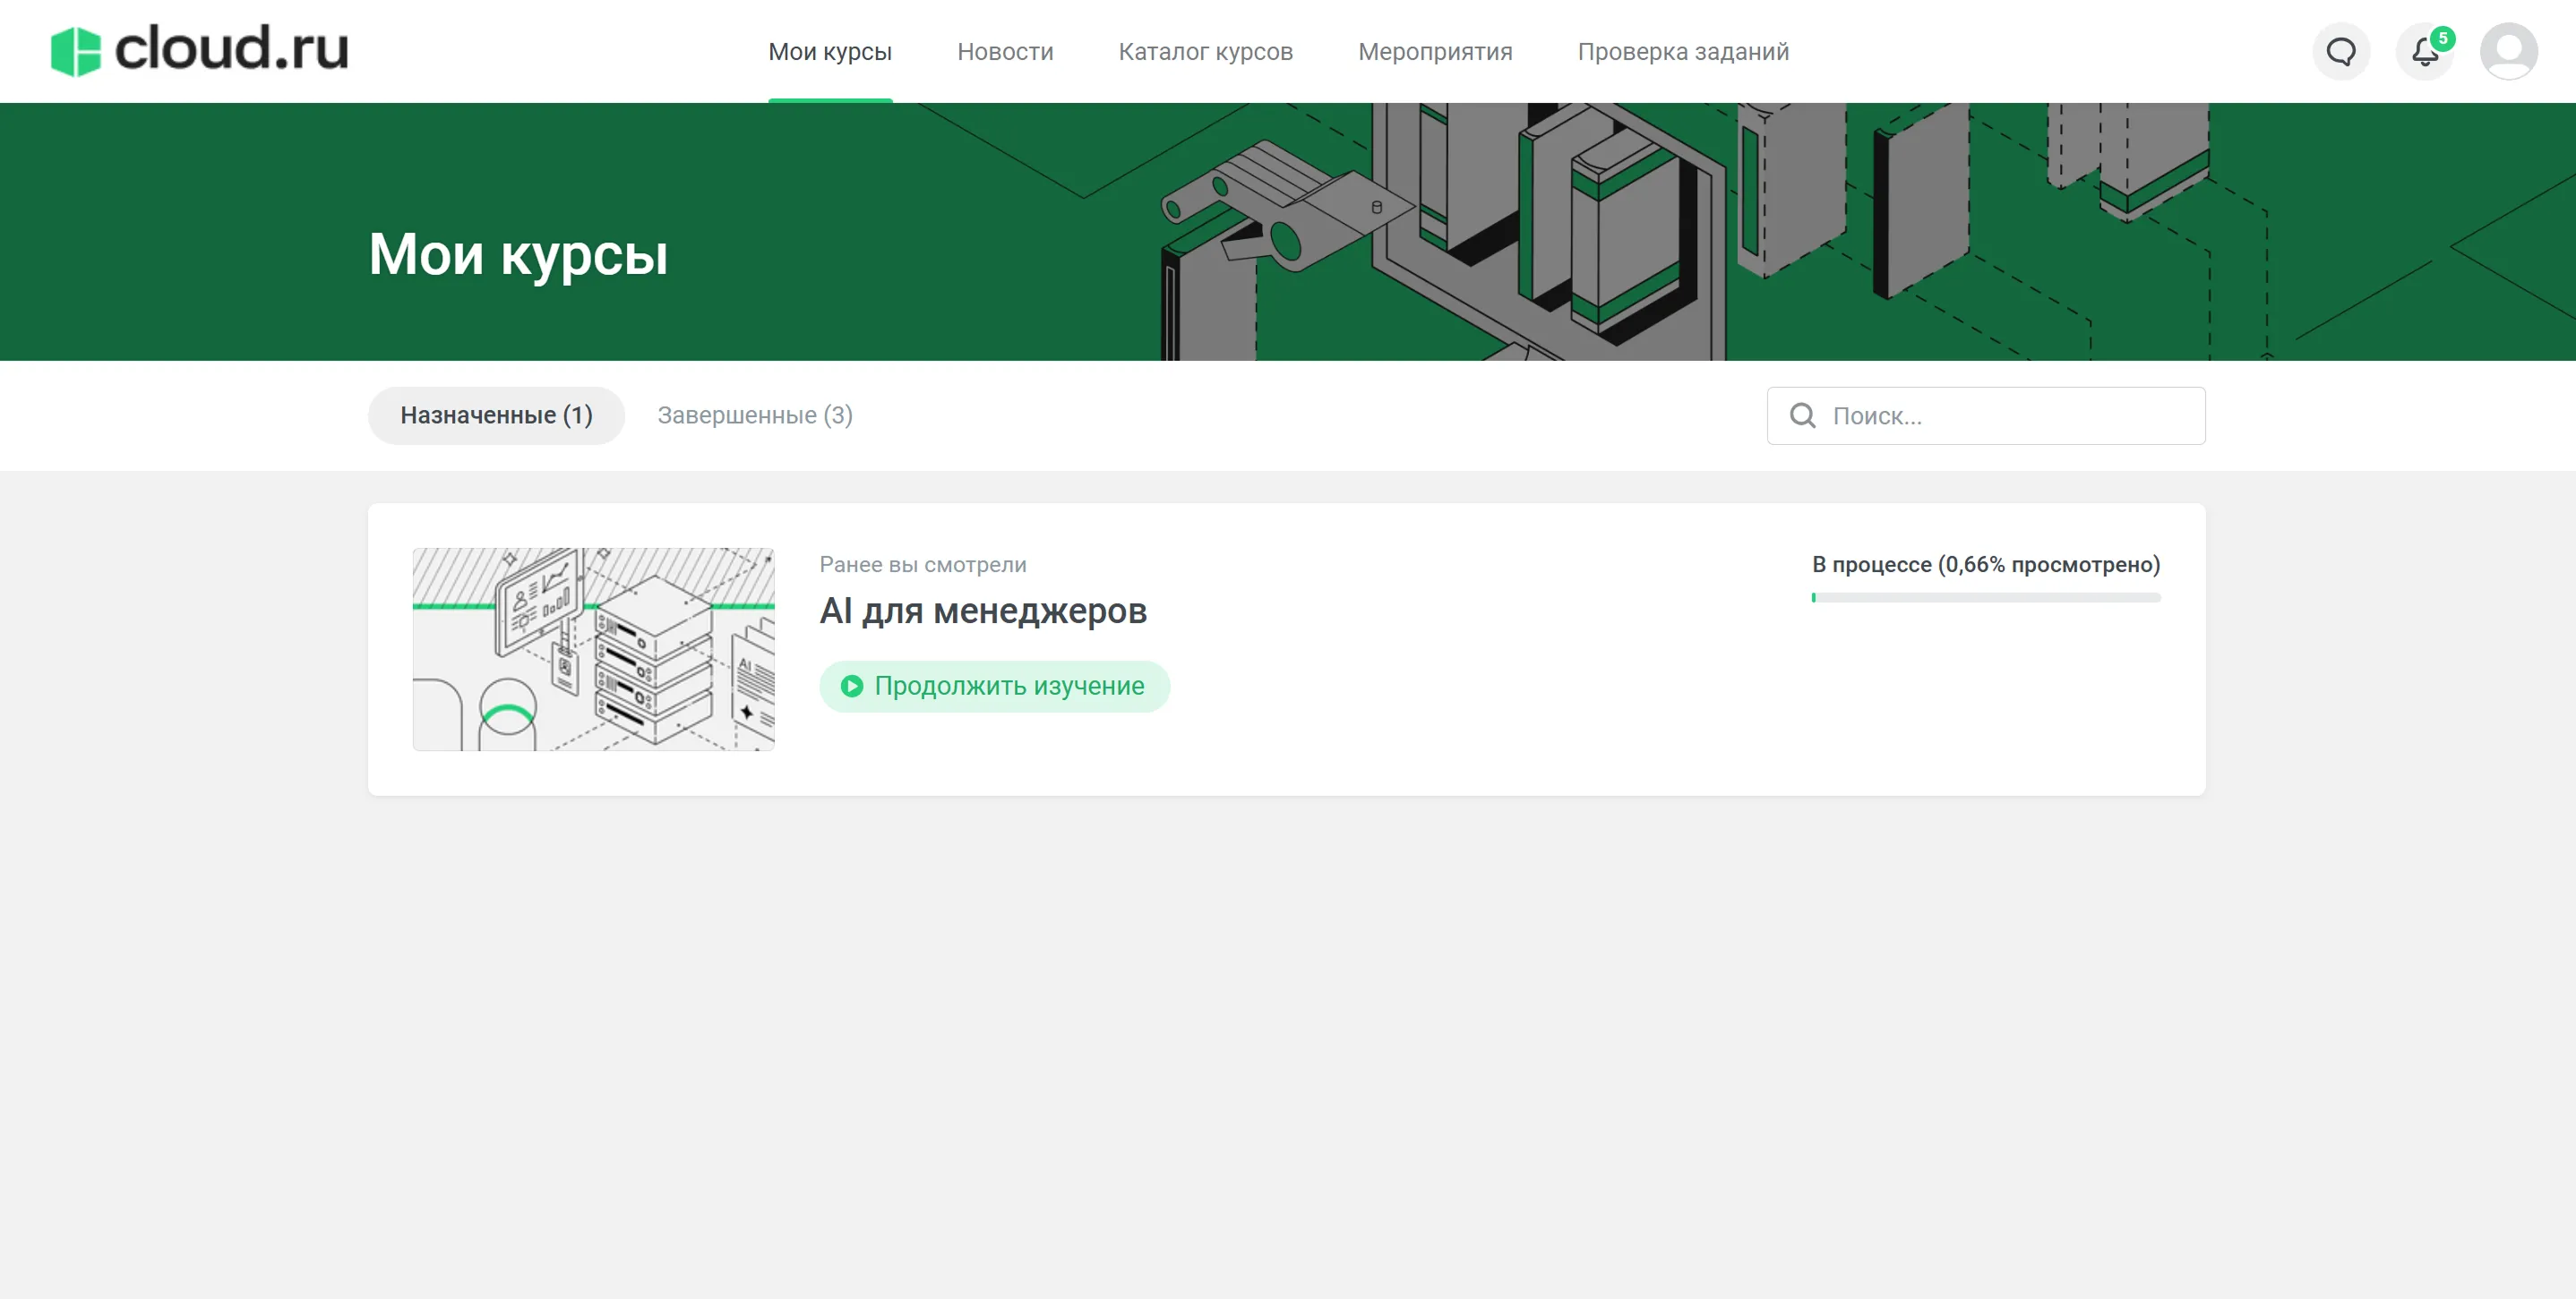The height and width of the screenshot is (1299, 2576).
Task: Open the Проверка заданий section
Action: click(x=1682, y=52)
